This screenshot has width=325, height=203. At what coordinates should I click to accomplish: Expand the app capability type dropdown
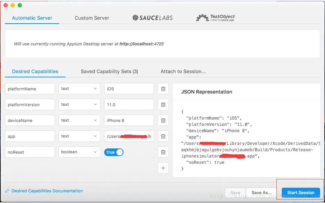(x=79, y=136)
